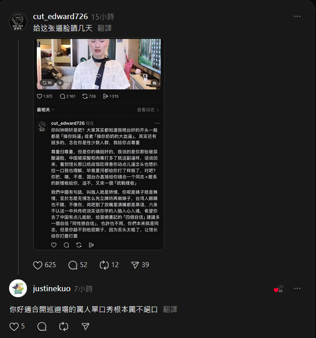316x338 pixels.
Task: Reply to the justinekuo comment
Action: 42,326
